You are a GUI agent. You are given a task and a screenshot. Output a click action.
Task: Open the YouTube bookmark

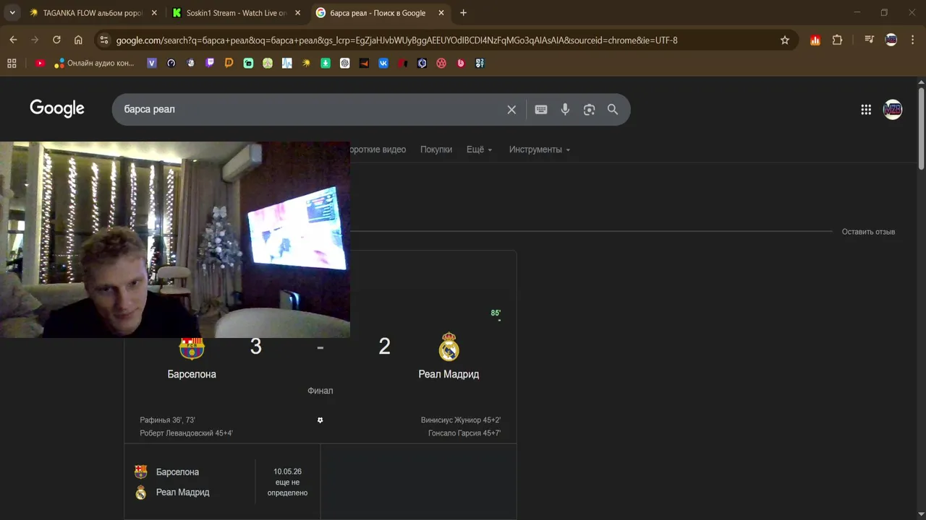click(x=40, y=63)
